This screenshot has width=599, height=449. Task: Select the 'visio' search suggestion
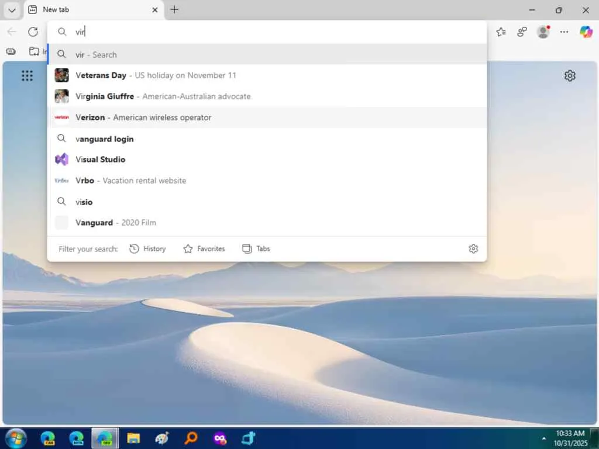coord(267,202)
